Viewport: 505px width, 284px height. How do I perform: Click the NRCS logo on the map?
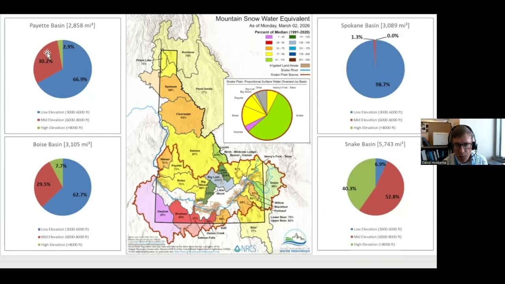click(x=245, y=248)
